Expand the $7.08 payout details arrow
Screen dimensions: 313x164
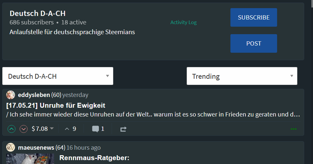(52, 129)
